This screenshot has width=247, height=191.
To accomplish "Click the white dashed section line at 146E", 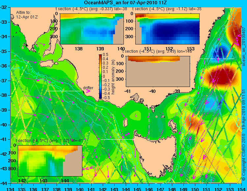I will pyautogui.click(x=149, y=122).
